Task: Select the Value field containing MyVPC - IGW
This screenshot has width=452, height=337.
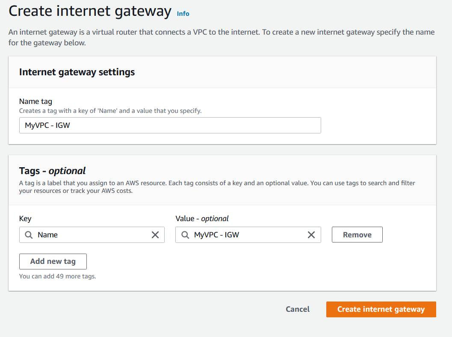Action: point(248,235)
